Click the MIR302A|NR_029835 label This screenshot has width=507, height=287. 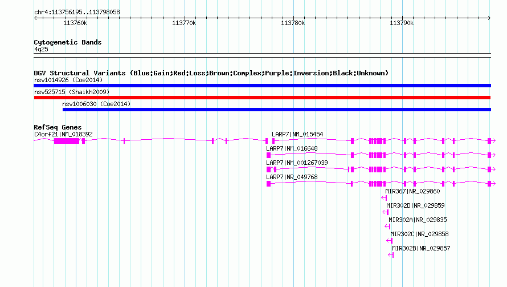[x=418, y=220]
